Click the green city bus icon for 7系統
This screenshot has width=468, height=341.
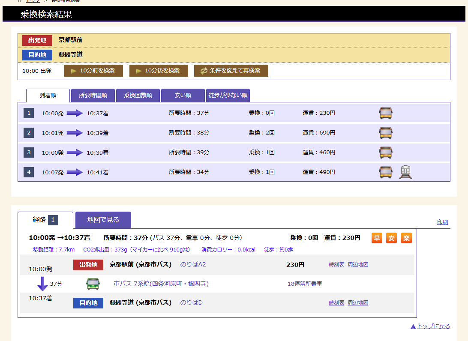(x=93, y=284)
